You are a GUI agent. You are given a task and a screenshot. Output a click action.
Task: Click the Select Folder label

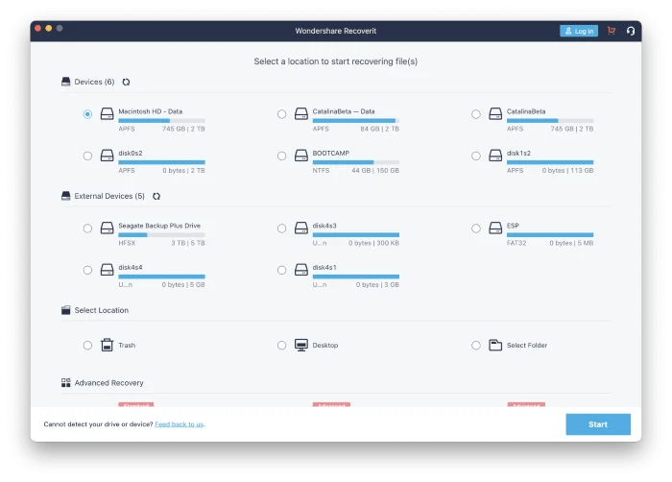pos(527,345)
